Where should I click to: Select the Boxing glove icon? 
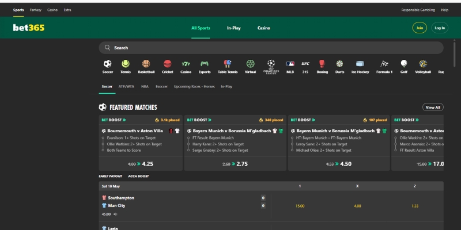pos(322,64)
